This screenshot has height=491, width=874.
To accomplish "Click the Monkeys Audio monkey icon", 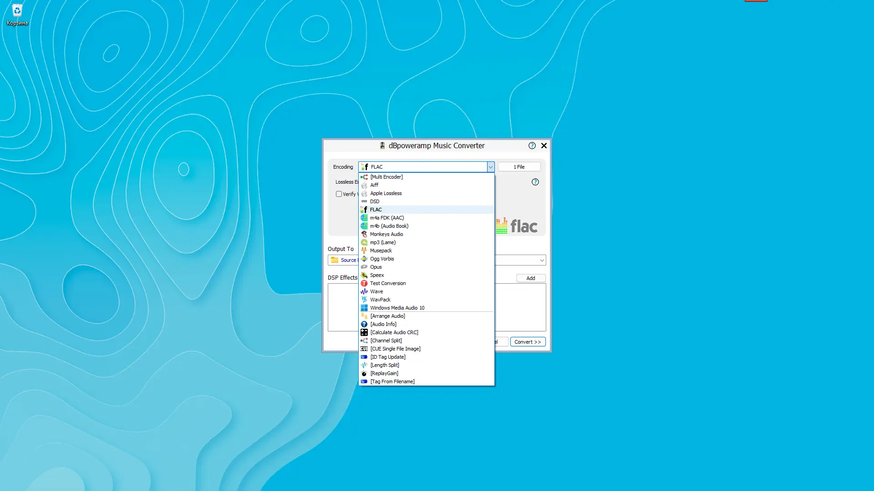I will click(364, 234).
